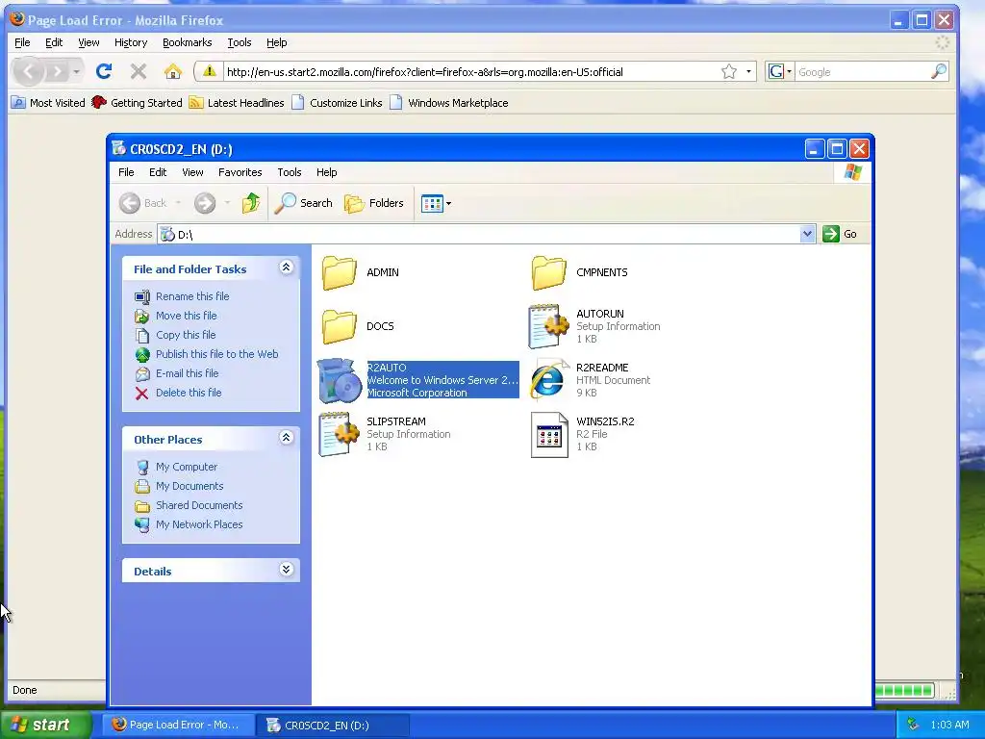Click the Go button arrow icon

click(830, 234)
